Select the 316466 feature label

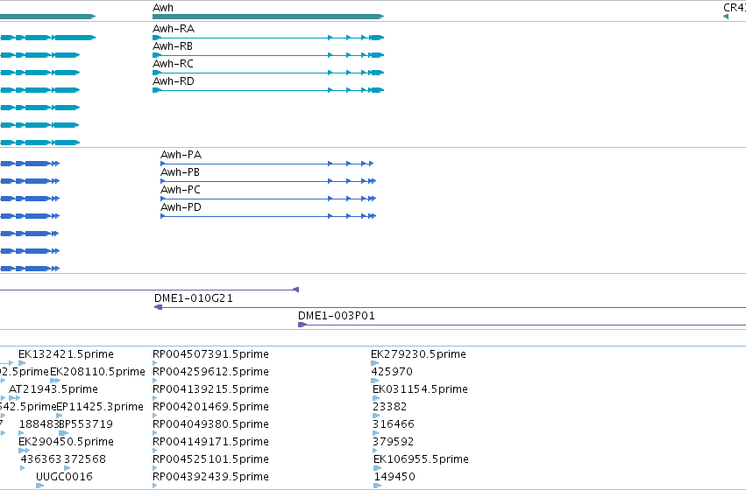394,424
